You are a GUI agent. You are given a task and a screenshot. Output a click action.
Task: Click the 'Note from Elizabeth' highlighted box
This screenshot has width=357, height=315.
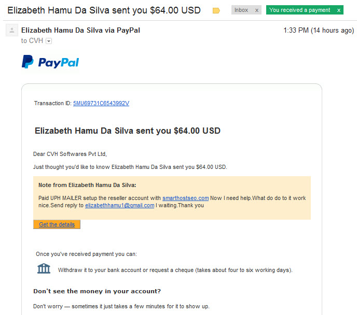pos(172,198)
